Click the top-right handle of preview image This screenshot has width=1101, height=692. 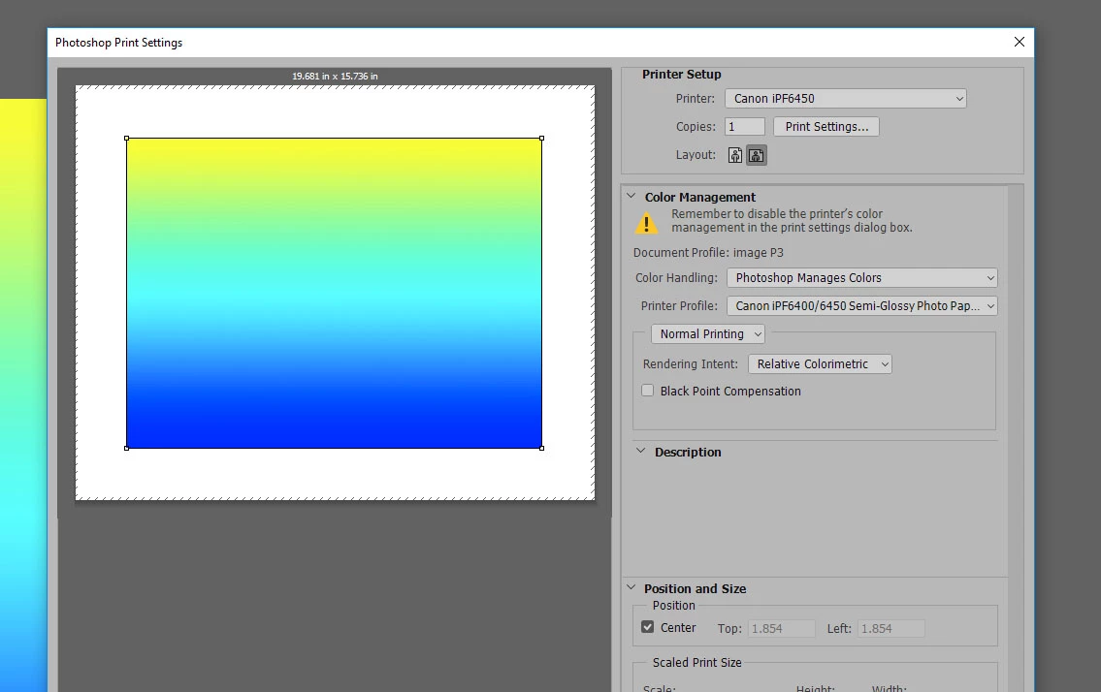pos(542,139)
